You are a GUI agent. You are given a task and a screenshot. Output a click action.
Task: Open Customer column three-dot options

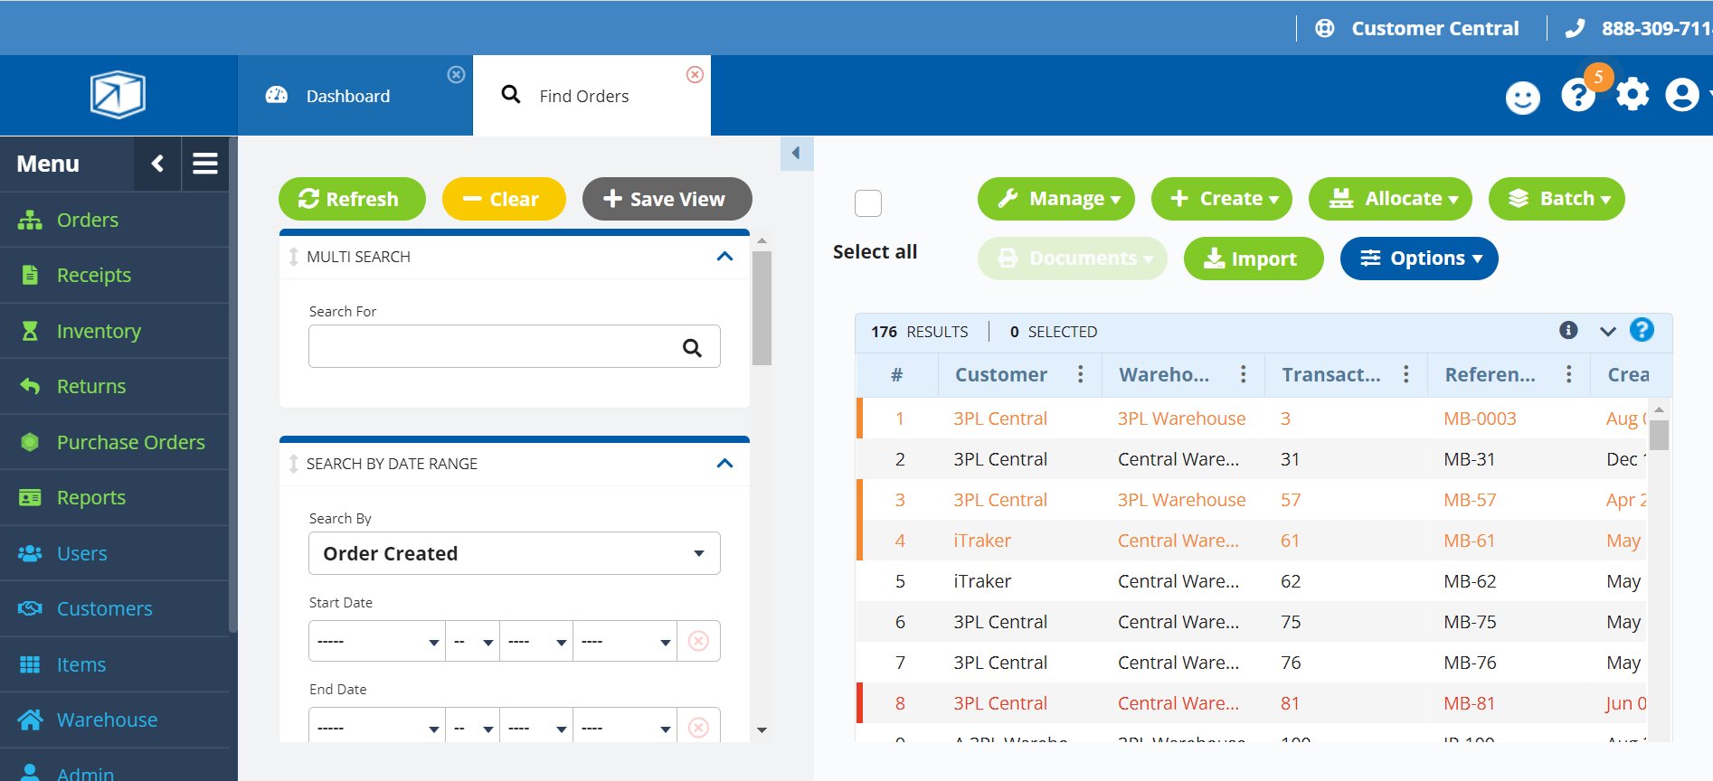[1080, 374]
